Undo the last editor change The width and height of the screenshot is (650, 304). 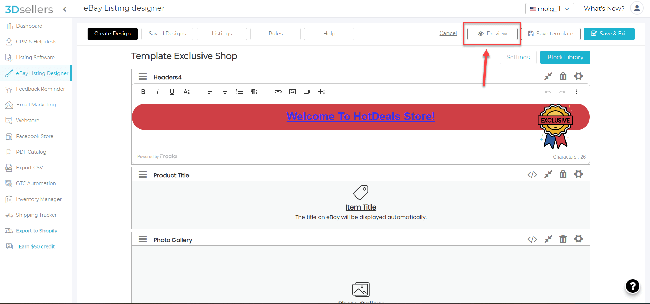tap(548, 92)
